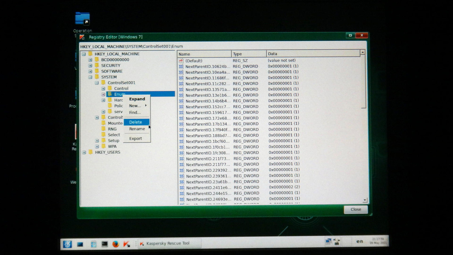Expand the HKEY_USERS hive
The height and width of the screenshot is (255, 453).
point(84,152)
